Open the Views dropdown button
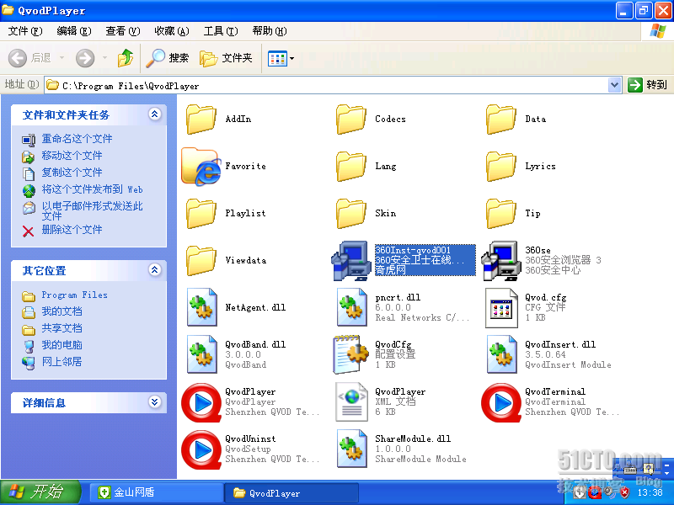The image size is (674, 505). coord(281,58)
